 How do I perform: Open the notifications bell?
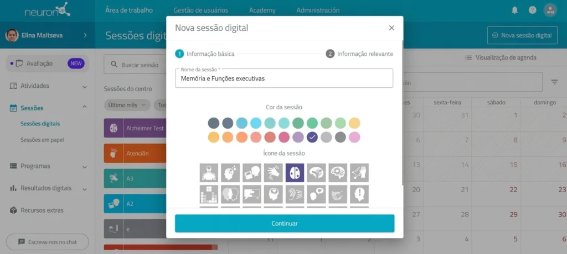point(514,10)
